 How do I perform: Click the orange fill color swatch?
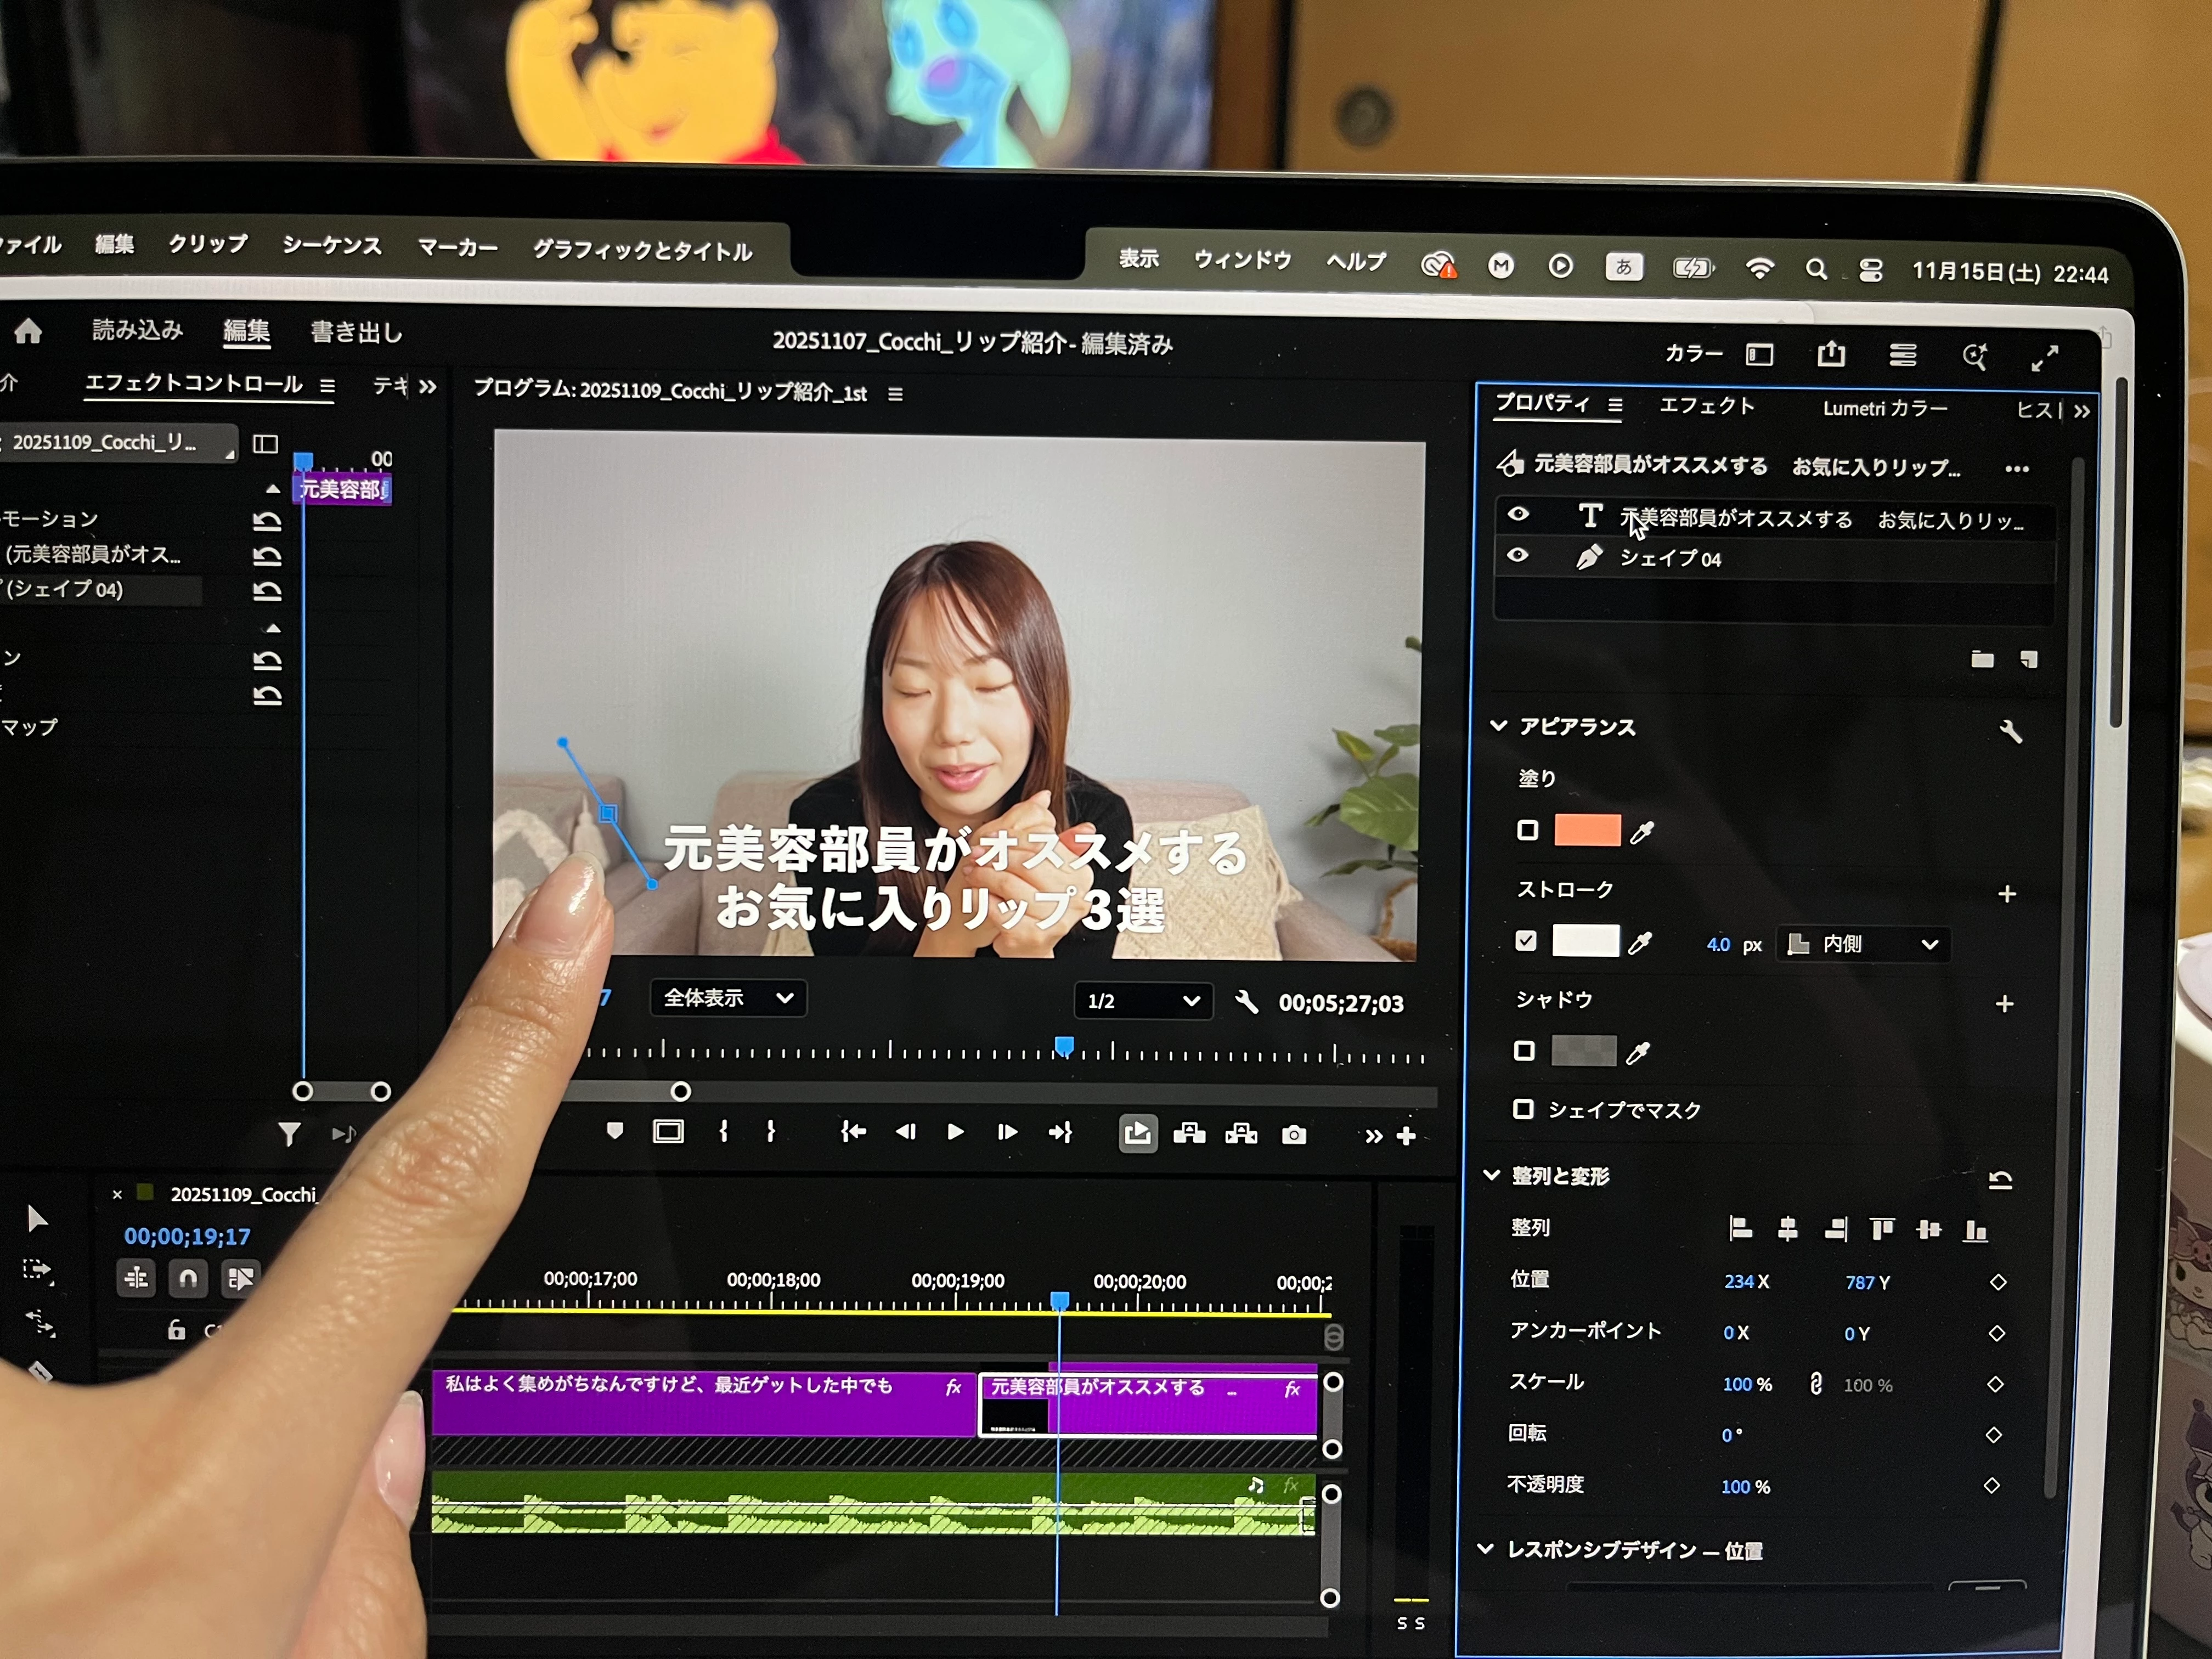click(x=1587, y=830)
